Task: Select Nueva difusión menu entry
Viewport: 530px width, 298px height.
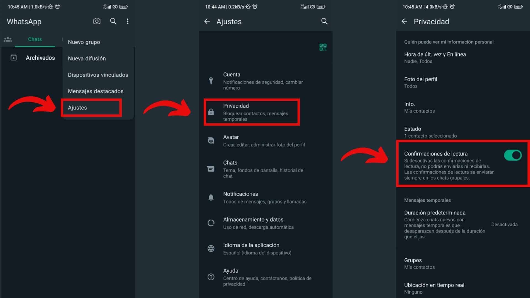Action: coord(98,58)
